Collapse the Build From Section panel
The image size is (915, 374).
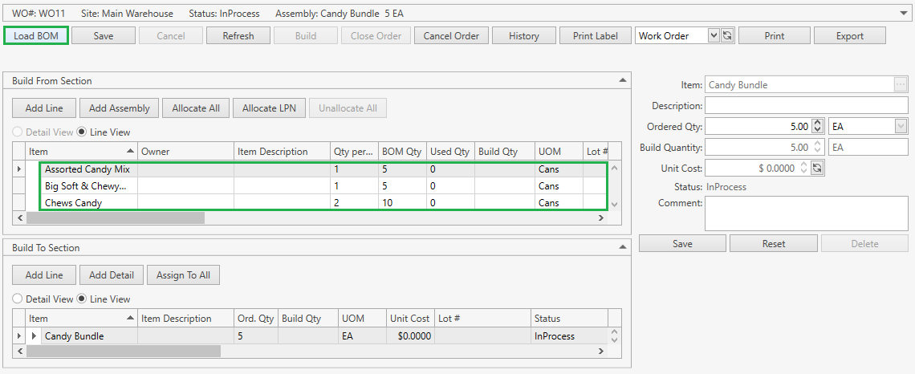(x=622, y=80)
